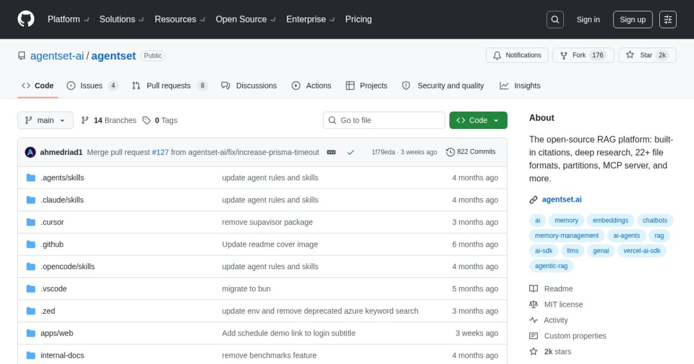
Task: Expand the Resources menu
Action: coord(180,19)
